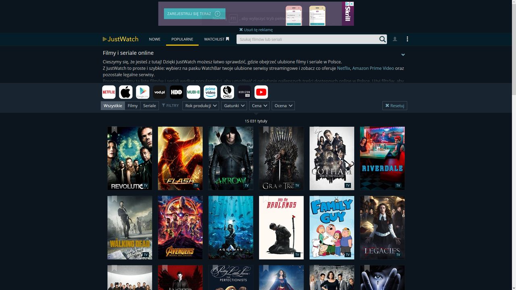Follow the Amazon Prime Video text link
516x290 pixels.
pyautogui.click(x=373, y=68)
